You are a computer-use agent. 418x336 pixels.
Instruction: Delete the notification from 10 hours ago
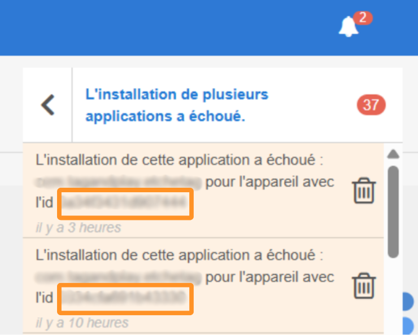coord(364,286)
